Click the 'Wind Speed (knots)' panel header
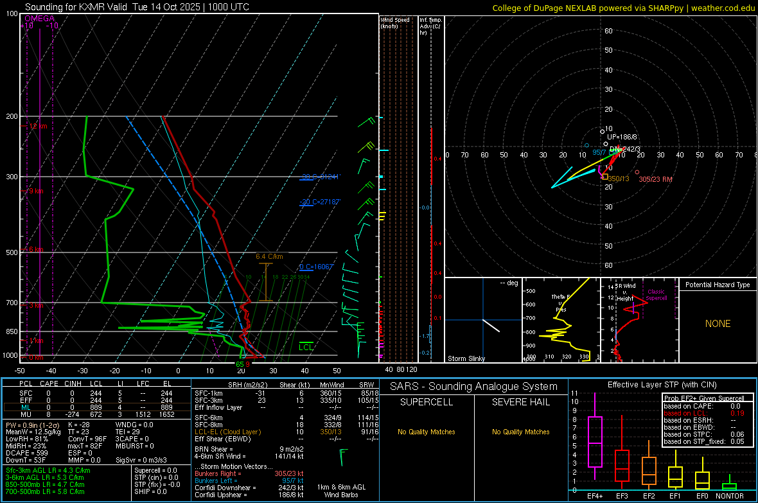758x503 pixels. 395,22
